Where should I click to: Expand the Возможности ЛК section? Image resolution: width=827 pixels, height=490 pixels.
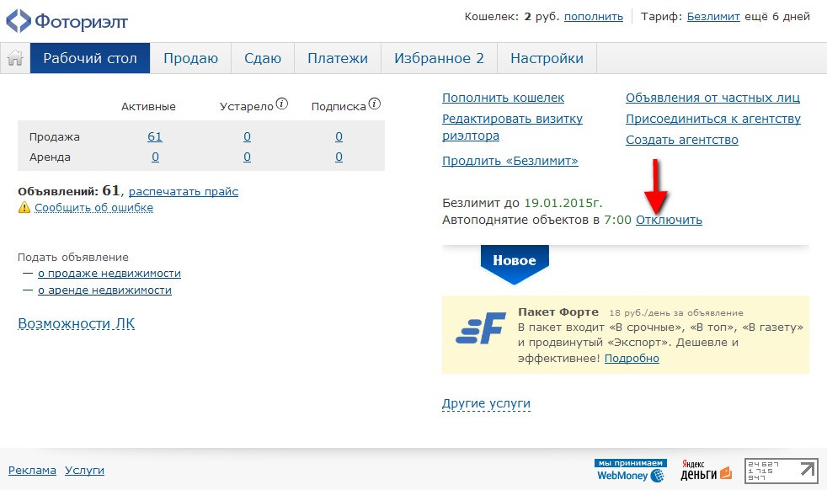(x=76, y=324)
